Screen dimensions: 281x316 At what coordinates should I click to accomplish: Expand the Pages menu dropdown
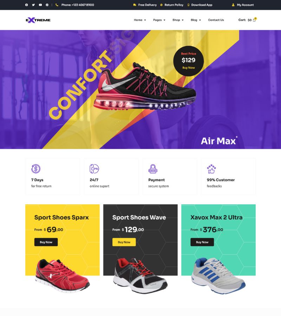point(159,20)
